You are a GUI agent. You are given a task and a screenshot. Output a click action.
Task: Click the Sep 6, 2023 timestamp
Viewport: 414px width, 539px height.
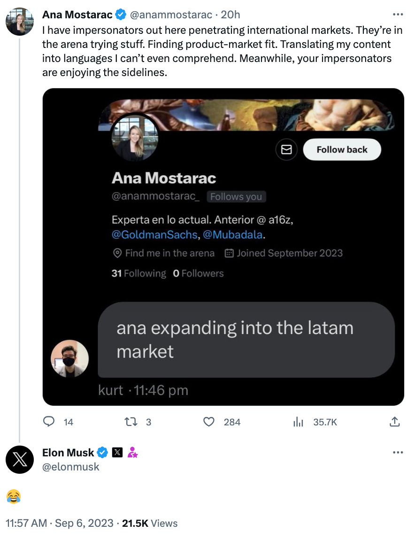click(x=84, y=523)
